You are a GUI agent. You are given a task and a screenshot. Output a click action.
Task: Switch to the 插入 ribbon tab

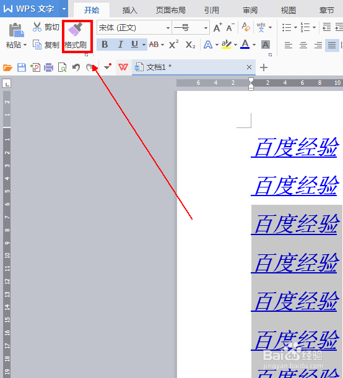pyautogui.click(x=130, y=10)
